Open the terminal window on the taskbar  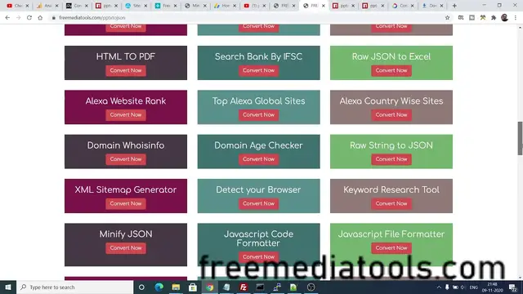pyautogui.click(x=260, y=287)
